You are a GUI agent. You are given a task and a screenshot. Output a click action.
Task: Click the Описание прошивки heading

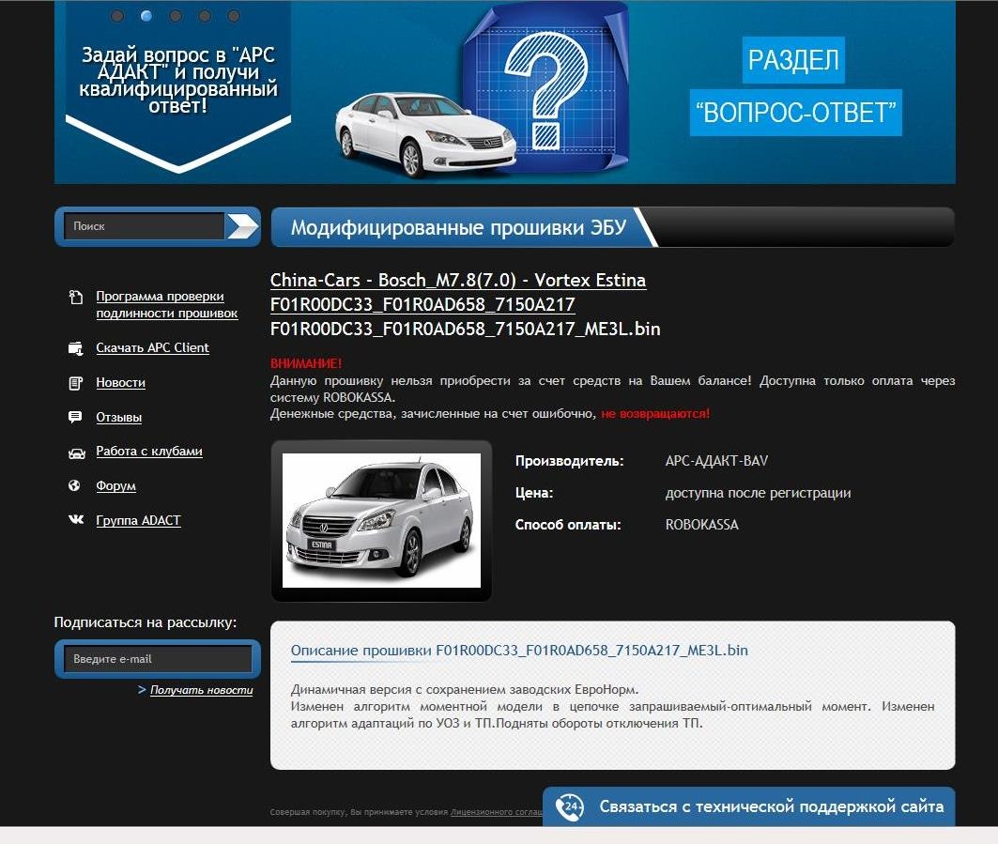coord(519,651)
